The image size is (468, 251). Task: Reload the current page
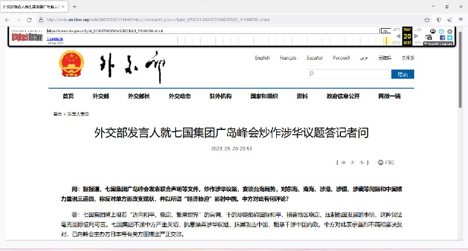[x=29, y=20]
